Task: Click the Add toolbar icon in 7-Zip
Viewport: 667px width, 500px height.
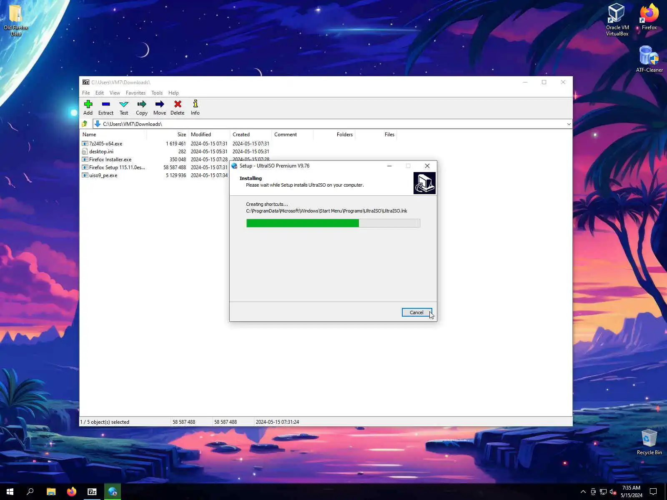Action: [88, 107]
